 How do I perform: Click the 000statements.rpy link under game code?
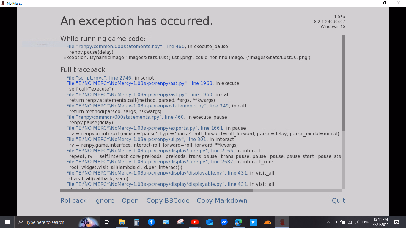125,47
